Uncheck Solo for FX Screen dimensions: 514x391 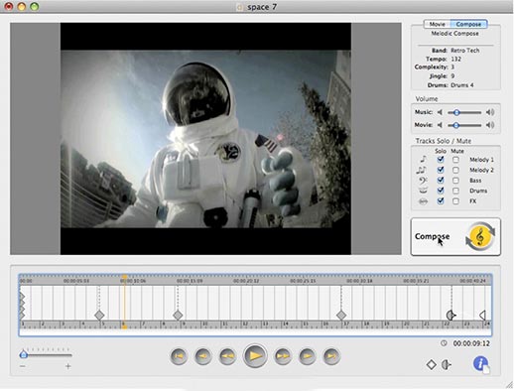[x=441, y=201]
